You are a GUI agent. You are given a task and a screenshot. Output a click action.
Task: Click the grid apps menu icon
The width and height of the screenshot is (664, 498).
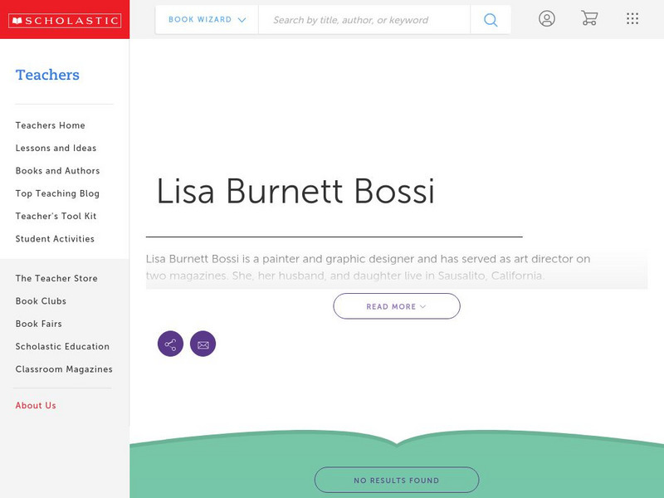click(x=632, y=18)
